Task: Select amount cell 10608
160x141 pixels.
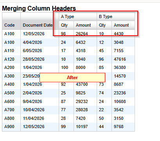Action: point(123,101)
